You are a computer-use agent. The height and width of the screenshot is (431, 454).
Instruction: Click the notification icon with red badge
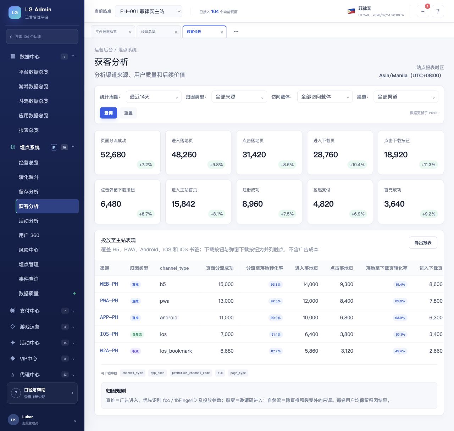(x=423, y=11)
